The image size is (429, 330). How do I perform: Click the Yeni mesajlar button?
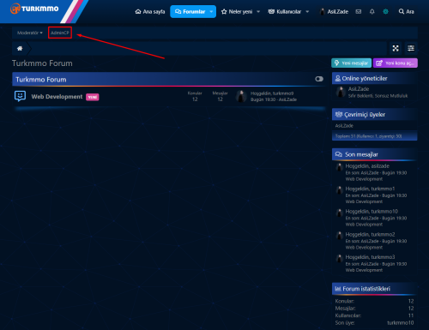[x=351, y=63]
